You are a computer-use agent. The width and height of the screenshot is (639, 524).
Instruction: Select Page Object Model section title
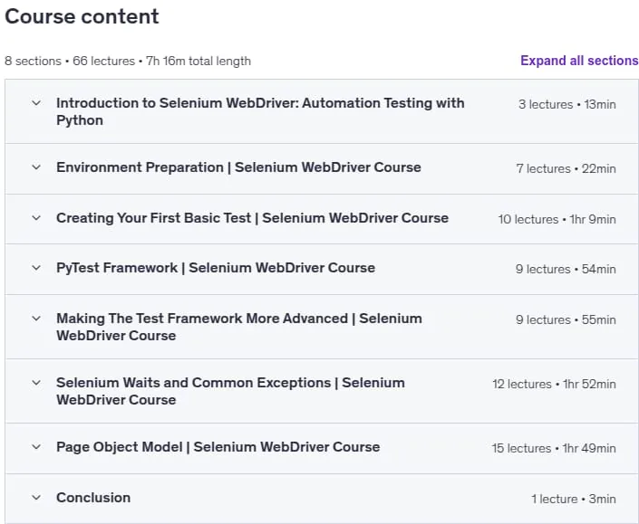[218, 447]
